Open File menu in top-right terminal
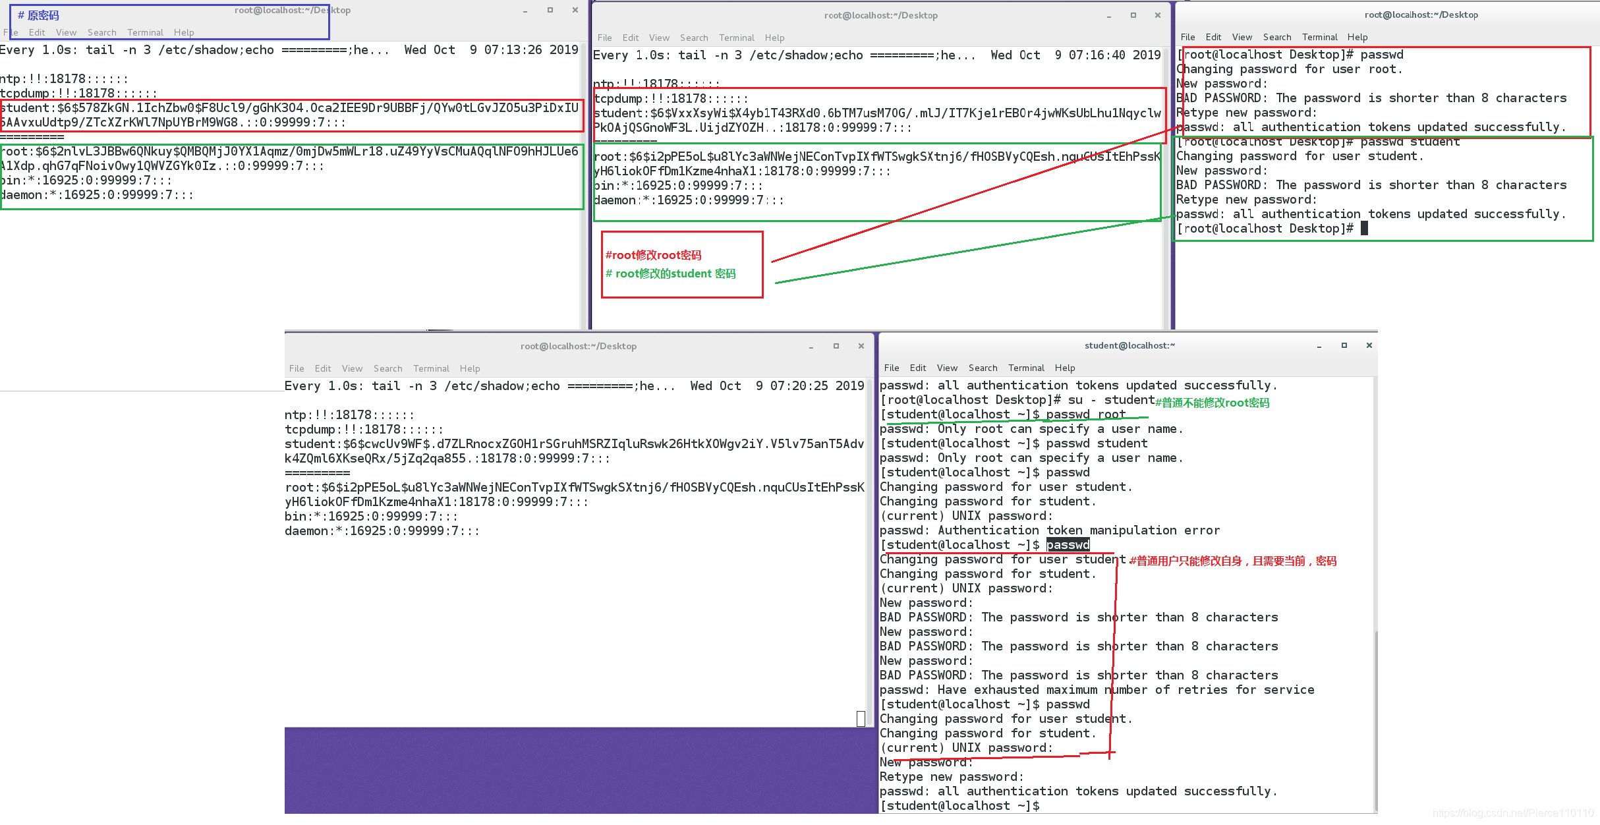1600x825 pixels. (x=1187, y=37)
